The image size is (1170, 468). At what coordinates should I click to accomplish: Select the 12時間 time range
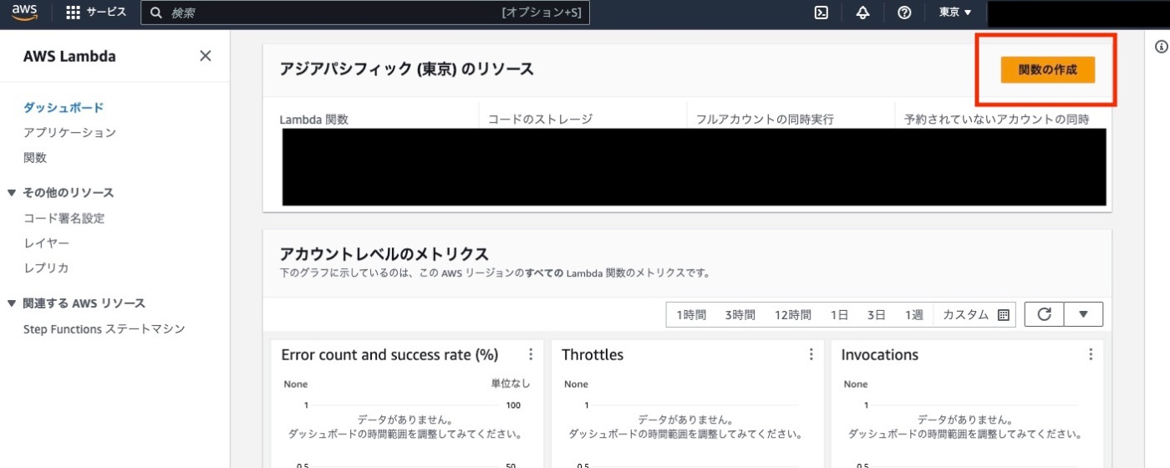(x=792, y=315)
